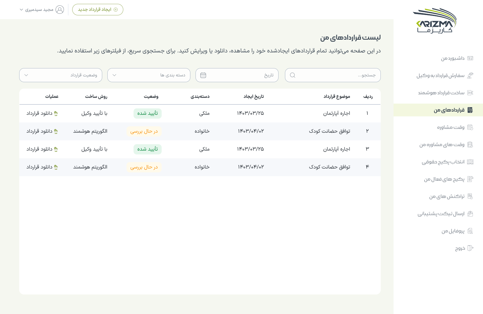Click the Karizma logo
The image size is (483, 314).
point(435,20)
